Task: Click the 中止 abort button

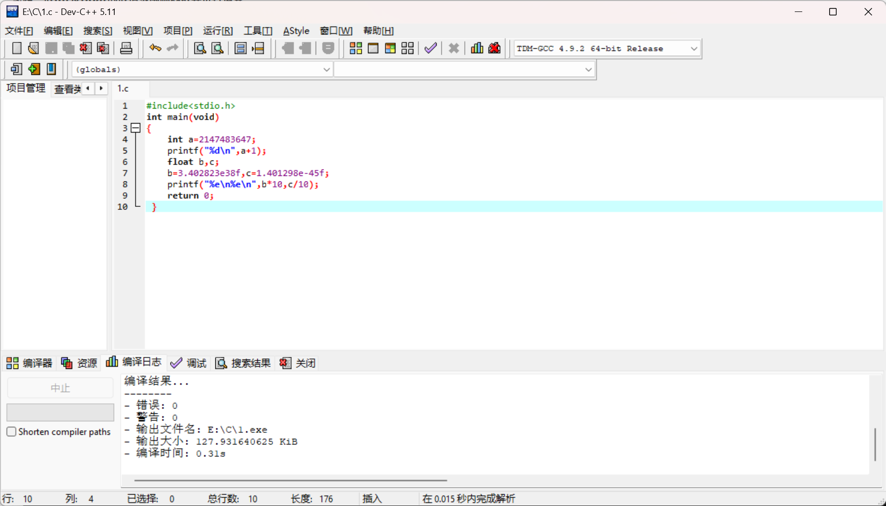Action: pyautogui.click(x=60, y=388)
